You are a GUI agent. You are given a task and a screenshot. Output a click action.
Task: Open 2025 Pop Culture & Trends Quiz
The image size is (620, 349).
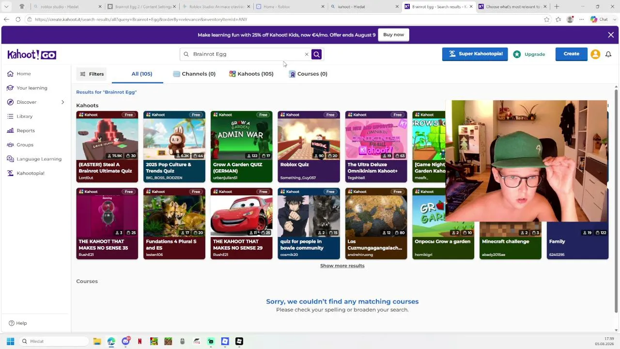pos(174,147)
